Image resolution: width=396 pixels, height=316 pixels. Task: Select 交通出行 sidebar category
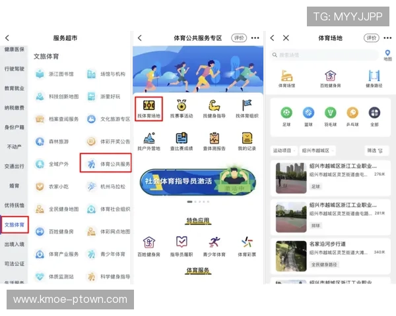14,166
